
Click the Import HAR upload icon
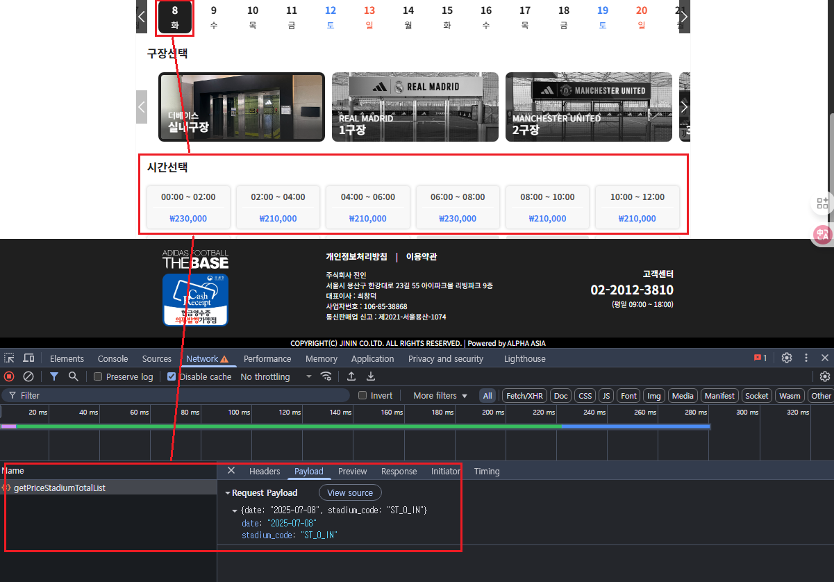click(351, 376)
